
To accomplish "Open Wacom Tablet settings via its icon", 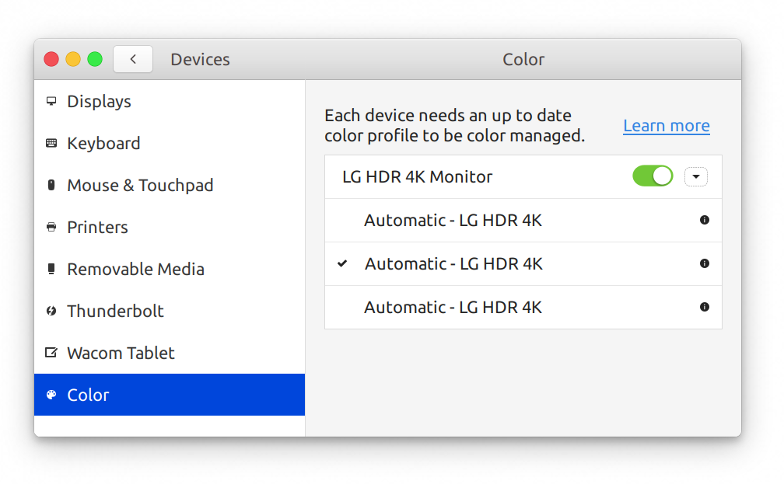I will 51,353.
